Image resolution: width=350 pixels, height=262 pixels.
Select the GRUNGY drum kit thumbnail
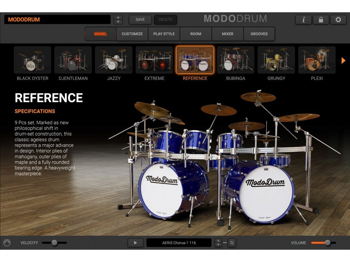(276, 60)
